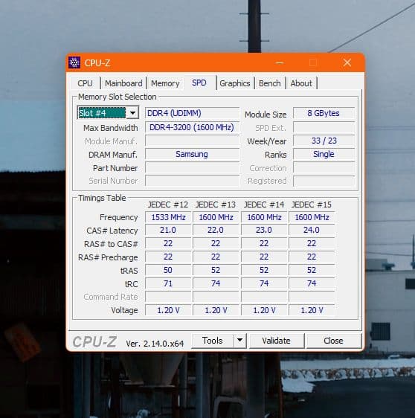
Task: Click the 1533 MHz frequency cell
Action: coord(168,217)
